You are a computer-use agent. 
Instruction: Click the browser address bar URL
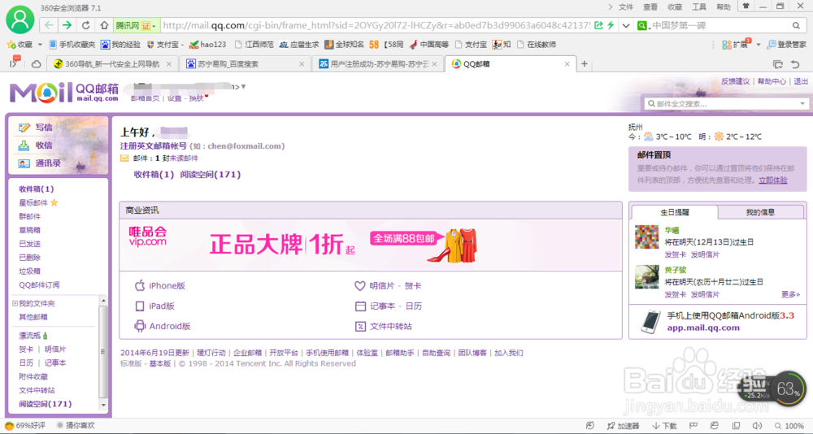pyautogui.click(x=377, y=25)
